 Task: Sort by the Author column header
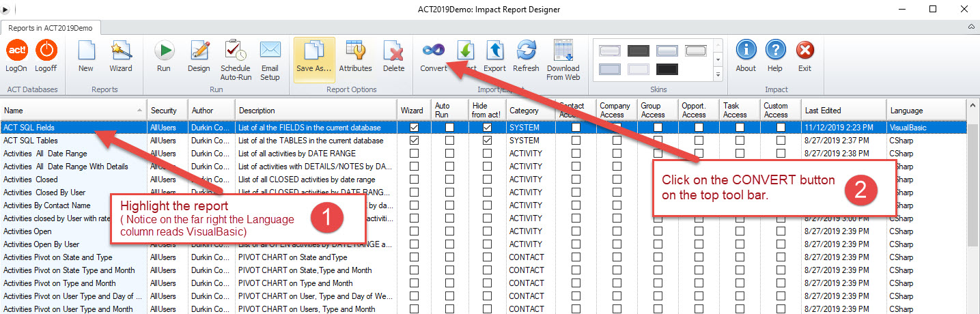tap(211, 111)
